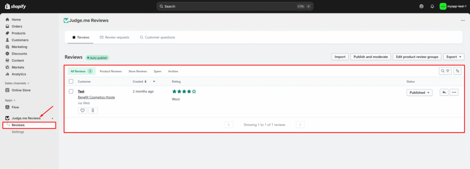Click the Import button
The height and width of the screenshot is (169, 470).
[x=340, y=57]
